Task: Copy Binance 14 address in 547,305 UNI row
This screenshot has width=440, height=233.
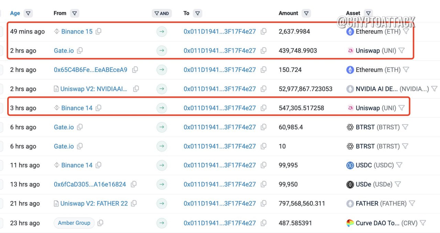Action: click(x=98, y=108)
